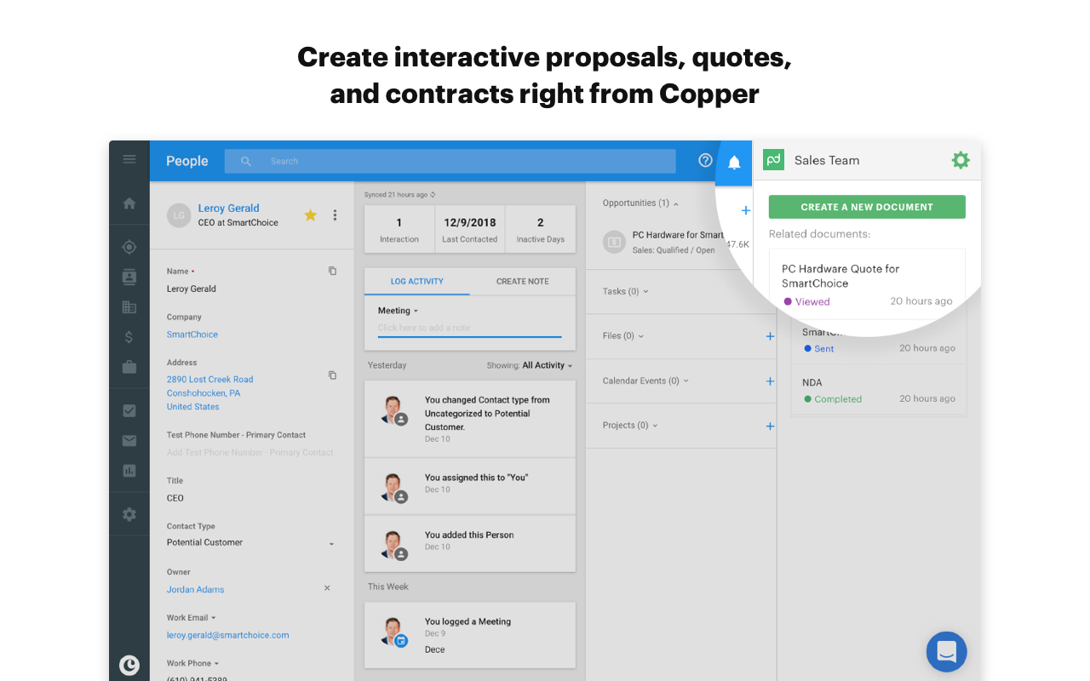Remove owner Jordan Adams with the X
This screenshot has width=1090, height=681.
point(327,588)
